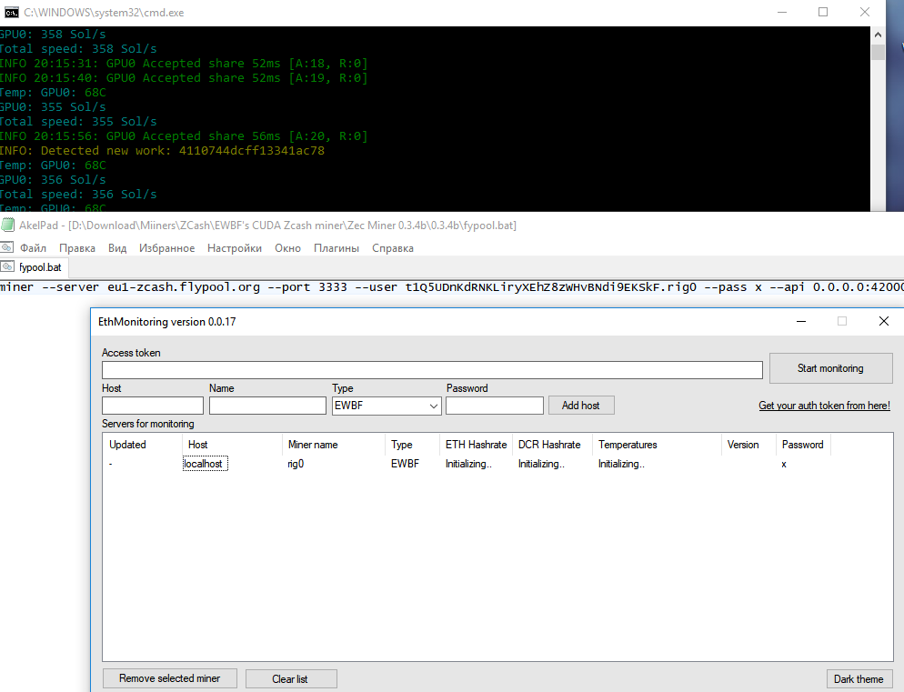
Task: Minimize the cmd.exe window
Action: (x=782, y=12)
